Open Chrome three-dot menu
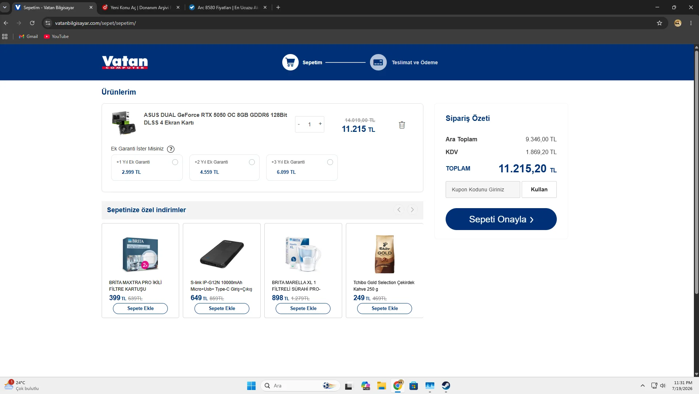 point(691,23)
